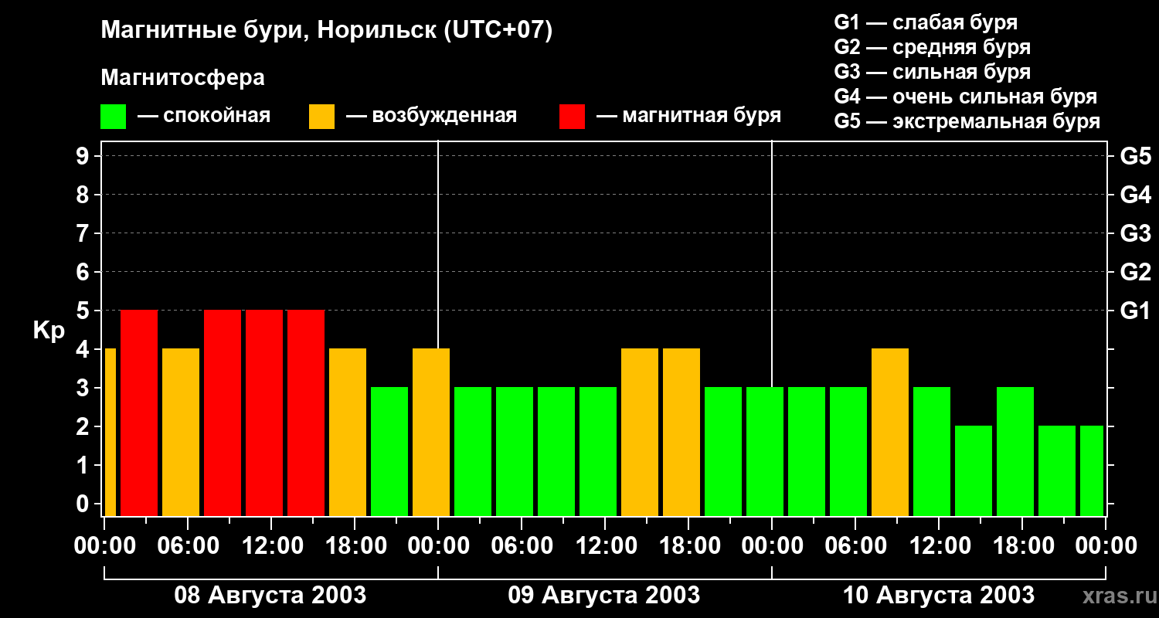The width and height of the screenshot is (1159, 618).
Task: Click the Kp axis value 1
Action: [x=84, y=465]
